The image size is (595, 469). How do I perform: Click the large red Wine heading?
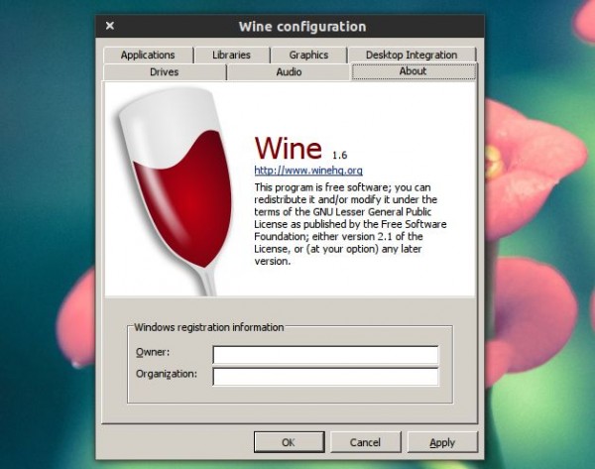288,148
